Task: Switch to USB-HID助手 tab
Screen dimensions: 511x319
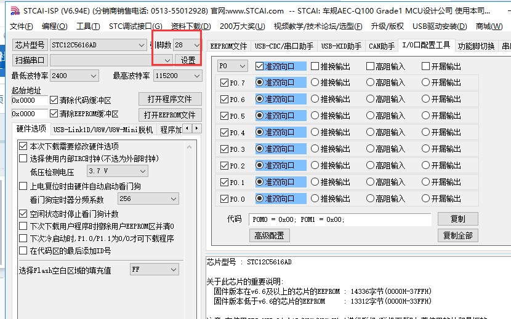Action: tap(341, 46)
